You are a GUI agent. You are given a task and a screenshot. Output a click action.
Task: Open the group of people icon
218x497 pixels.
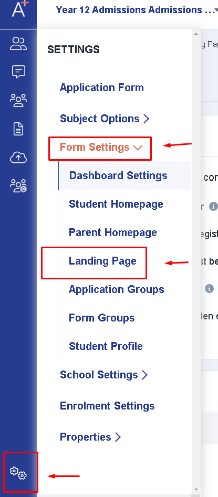click(x=18, y=100)
